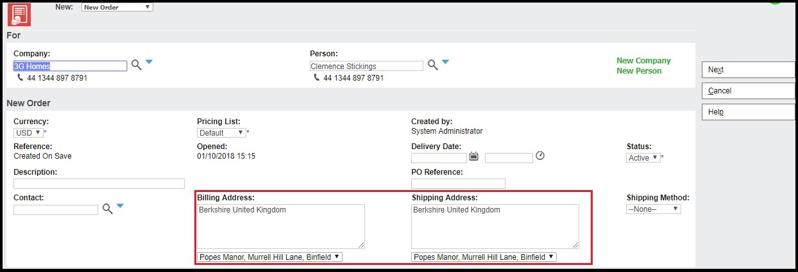Click the New Company link
Viewport: 798px width, 272px height.
coord(643,61)
